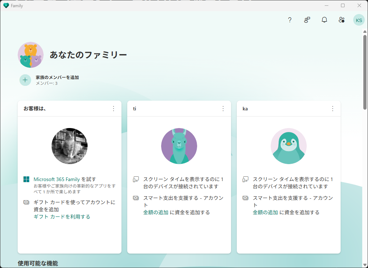The image size is (368, 268).
Task: Open the options menu on ti's card
Action: coord(223,108)
